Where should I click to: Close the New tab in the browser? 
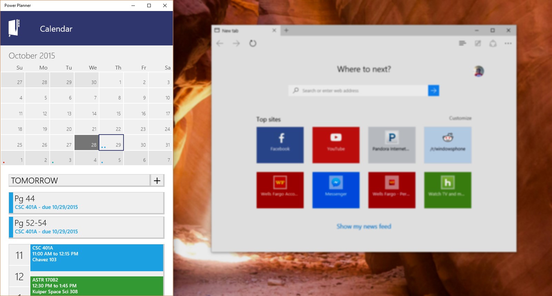[x=274, y=30]
